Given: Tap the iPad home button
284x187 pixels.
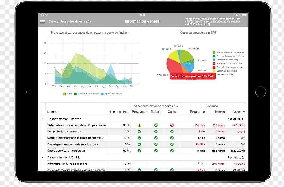Looking at the screenshot, I should (x=261, y=92).
